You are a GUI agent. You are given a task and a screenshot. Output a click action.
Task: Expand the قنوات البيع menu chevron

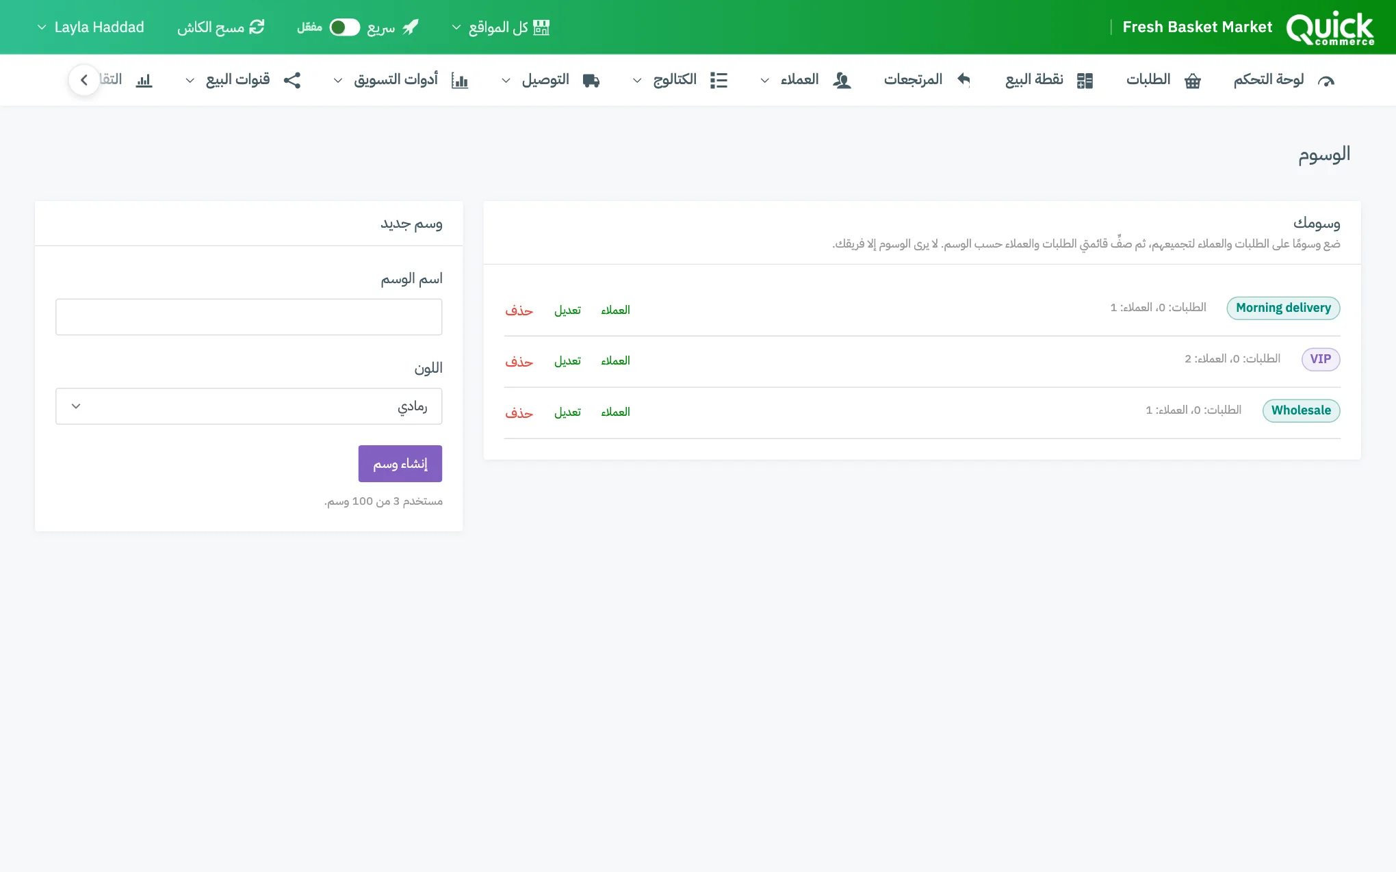[x=190, y=81]
